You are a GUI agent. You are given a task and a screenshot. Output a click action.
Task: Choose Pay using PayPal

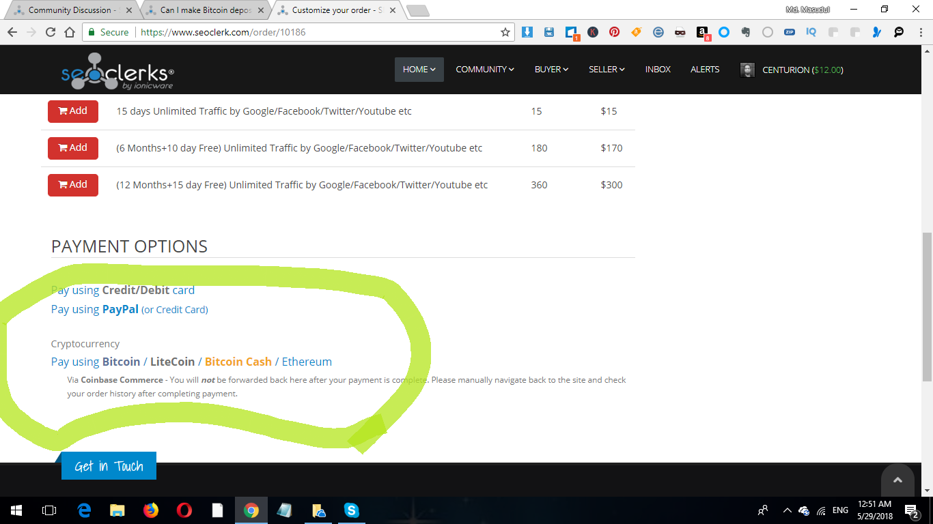point(130,309)
